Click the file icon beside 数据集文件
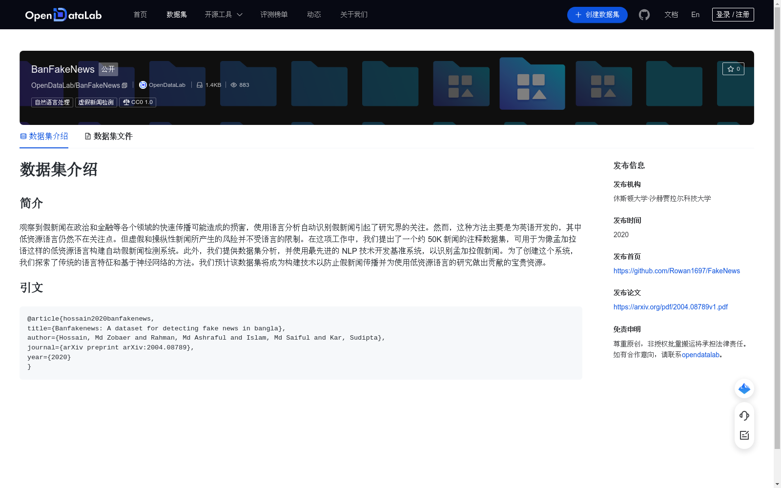The height and width of the screenshot is (488, 781). 88,136
